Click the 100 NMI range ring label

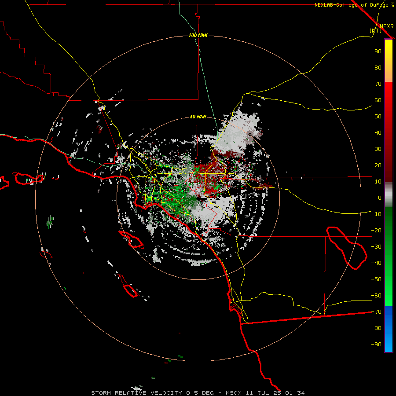tap(198, 35)
